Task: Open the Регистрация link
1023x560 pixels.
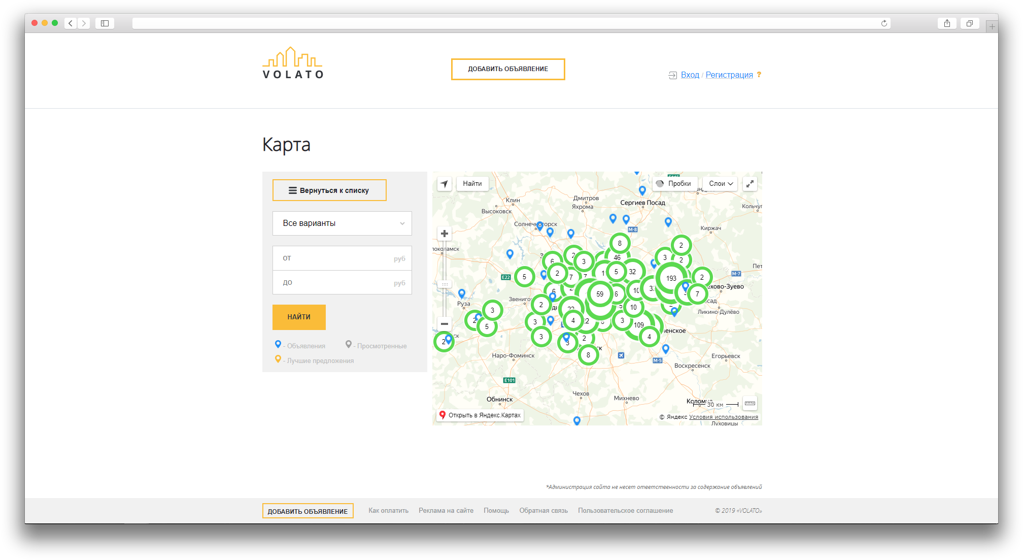Action: coord(729,75)
